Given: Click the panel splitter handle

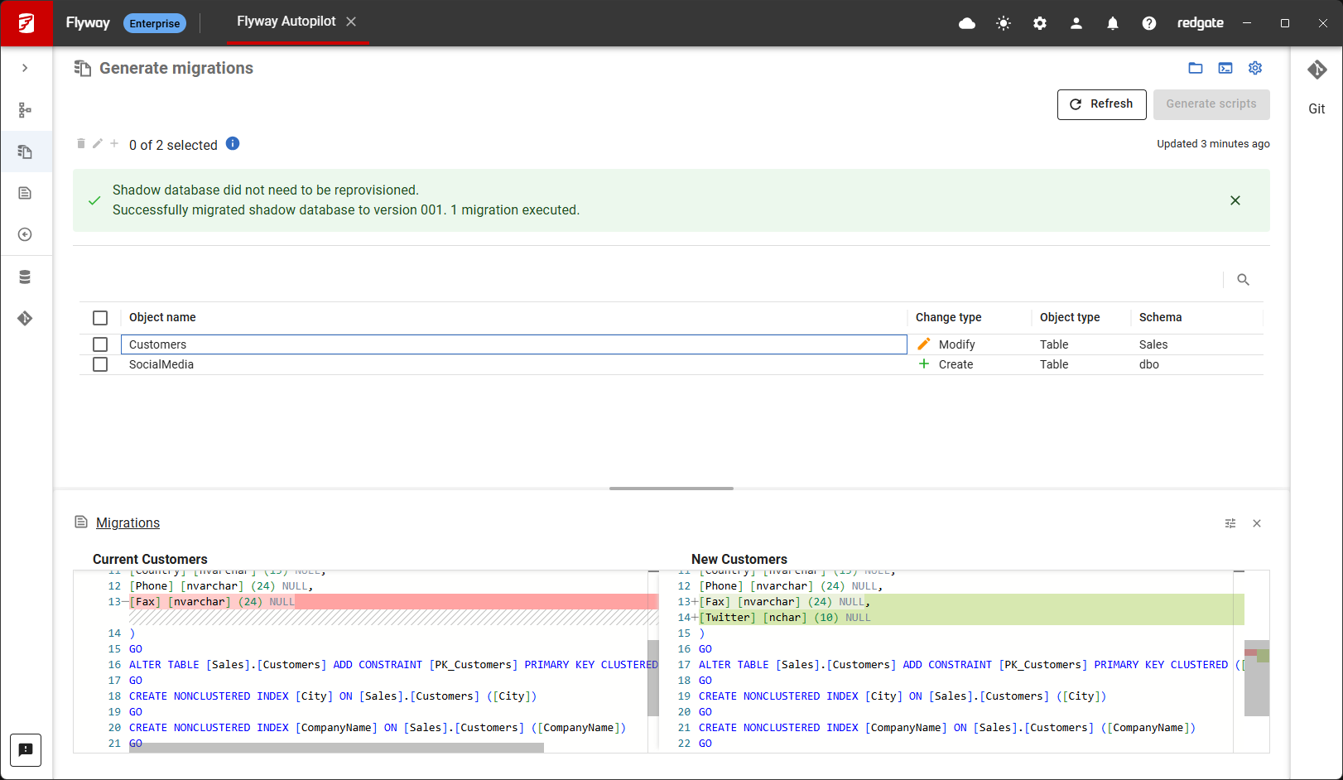Looking at the screenshot, I should (671, 489).
